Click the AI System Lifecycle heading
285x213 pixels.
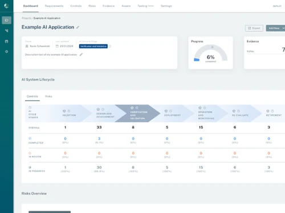click(38, 80)
